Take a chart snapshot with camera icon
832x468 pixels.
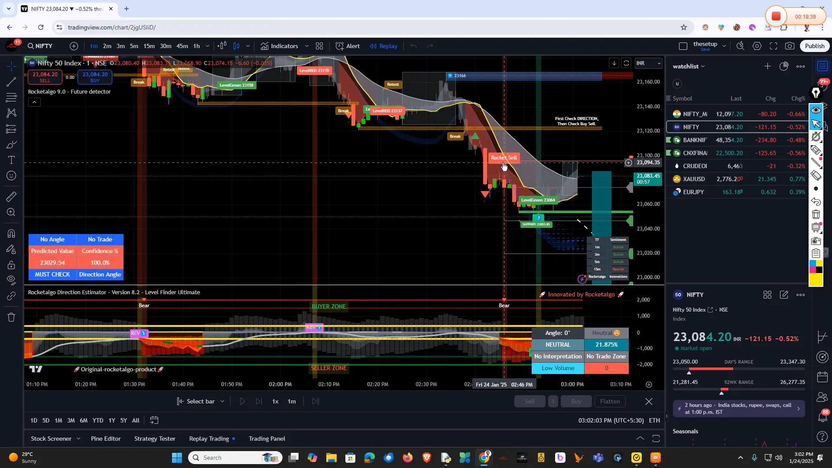pos(790,46)
